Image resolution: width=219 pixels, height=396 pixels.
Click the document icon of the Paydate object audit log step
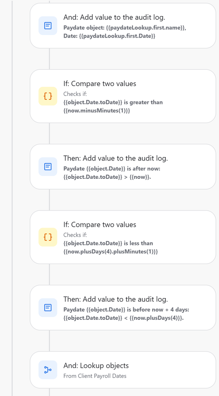pyautogui.click(x=48, y=25)
